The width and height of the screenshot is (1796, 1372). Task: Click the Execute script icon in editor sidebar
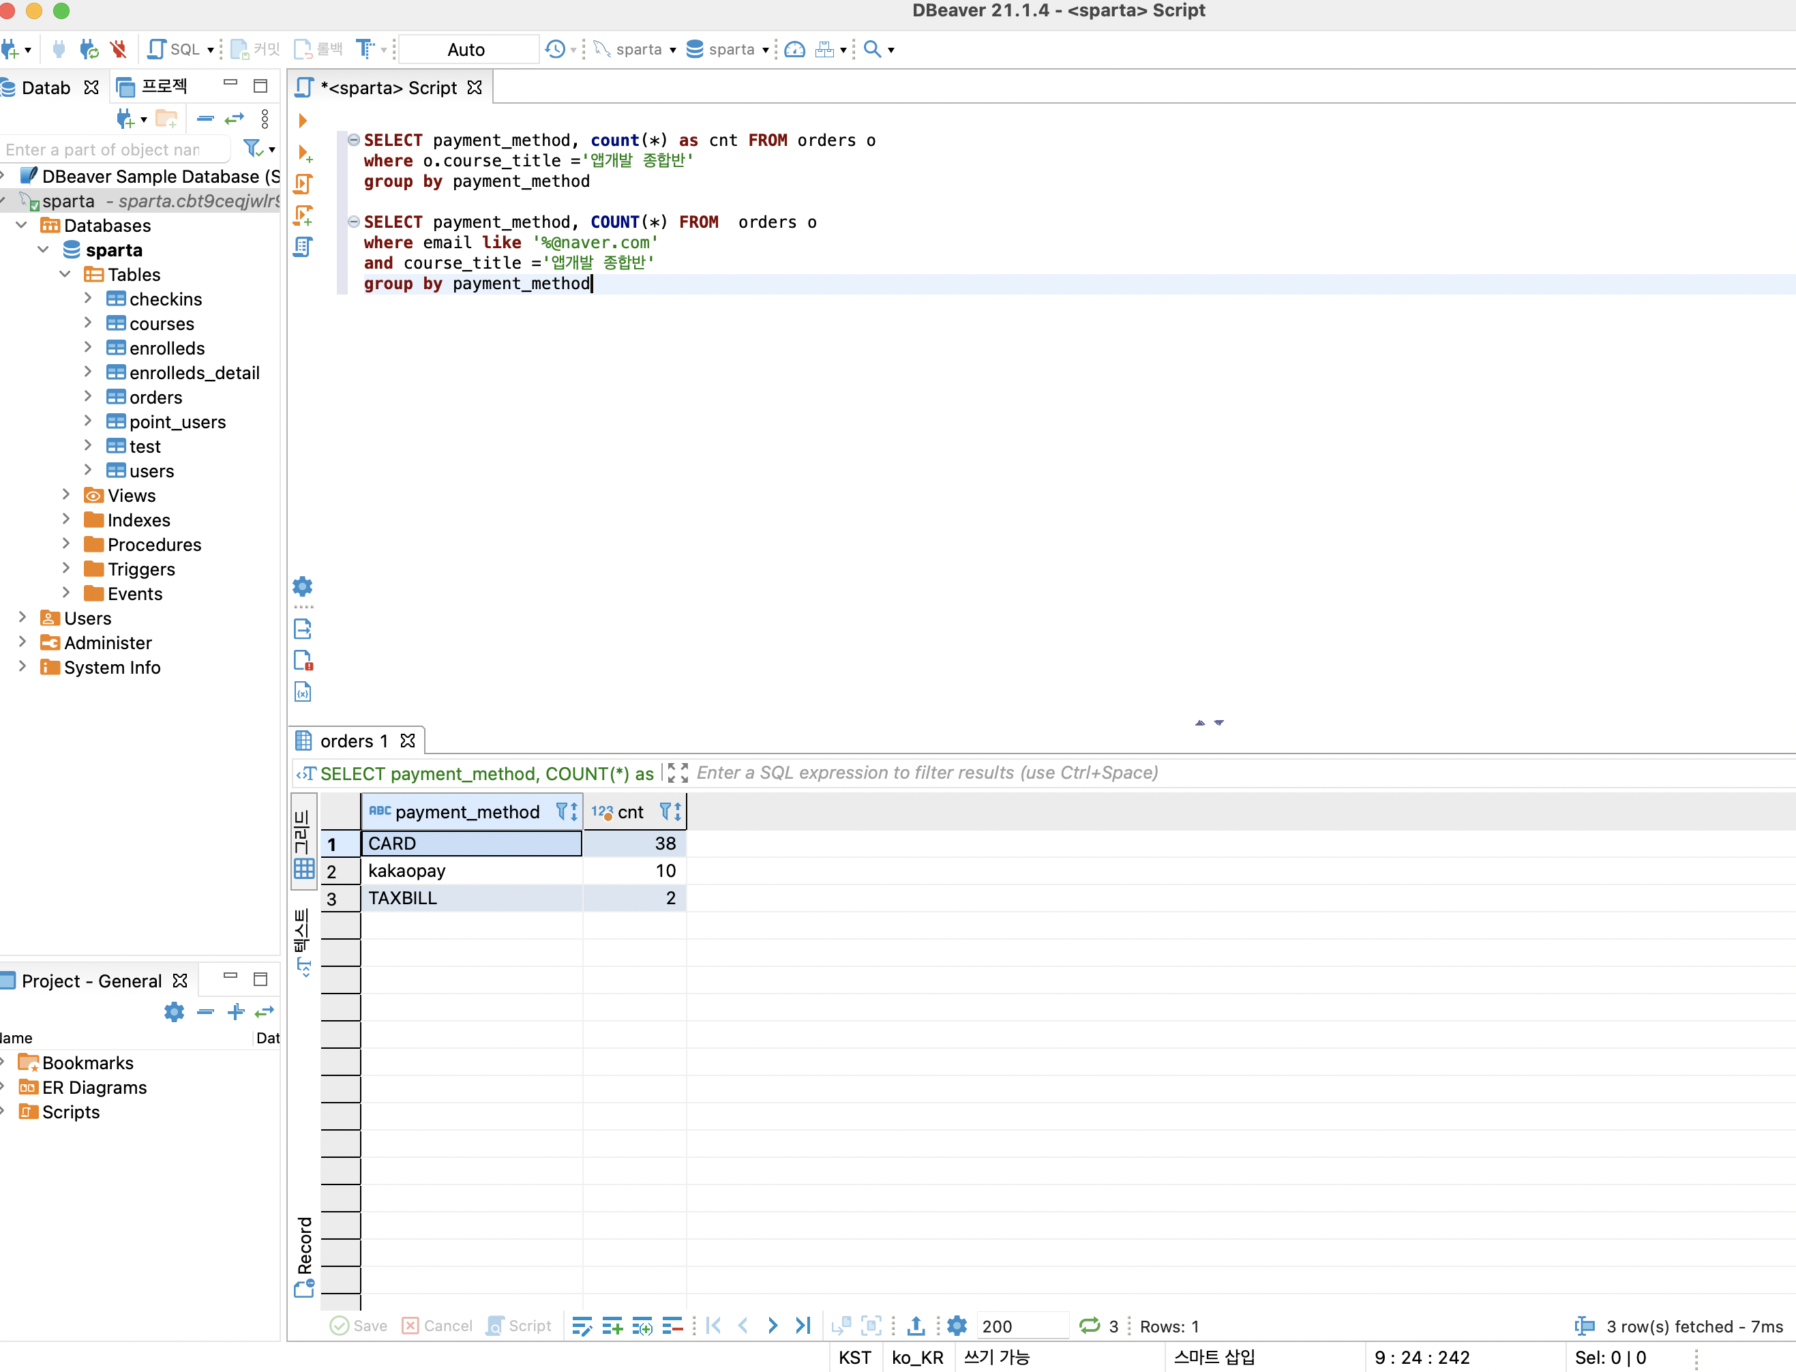303,183
